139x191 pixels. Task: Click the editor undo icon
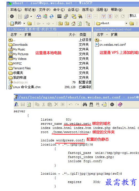pos(71,105)
